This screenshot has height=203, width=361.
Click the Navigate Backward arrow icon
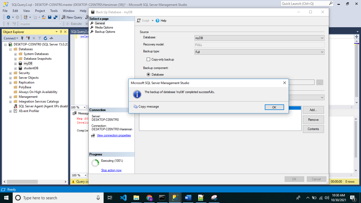click(8, 17)
